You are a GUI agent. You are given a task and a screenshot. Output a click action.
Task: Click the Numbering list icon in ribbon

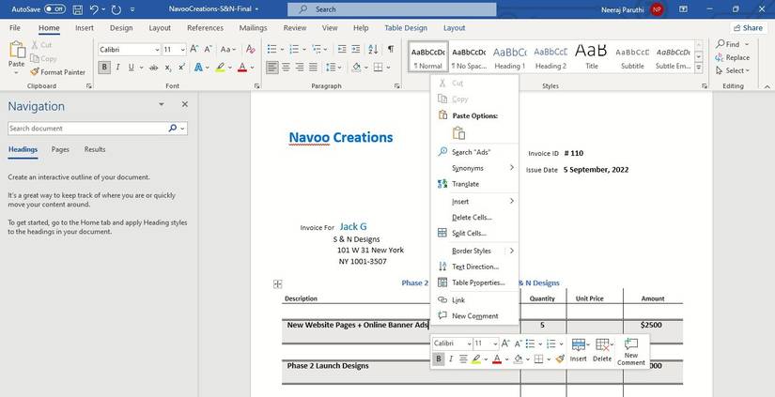click(x=294, y=49)
